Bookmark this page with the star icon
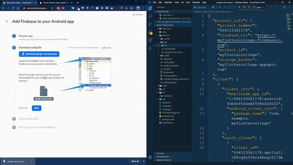 coord(52,8)
